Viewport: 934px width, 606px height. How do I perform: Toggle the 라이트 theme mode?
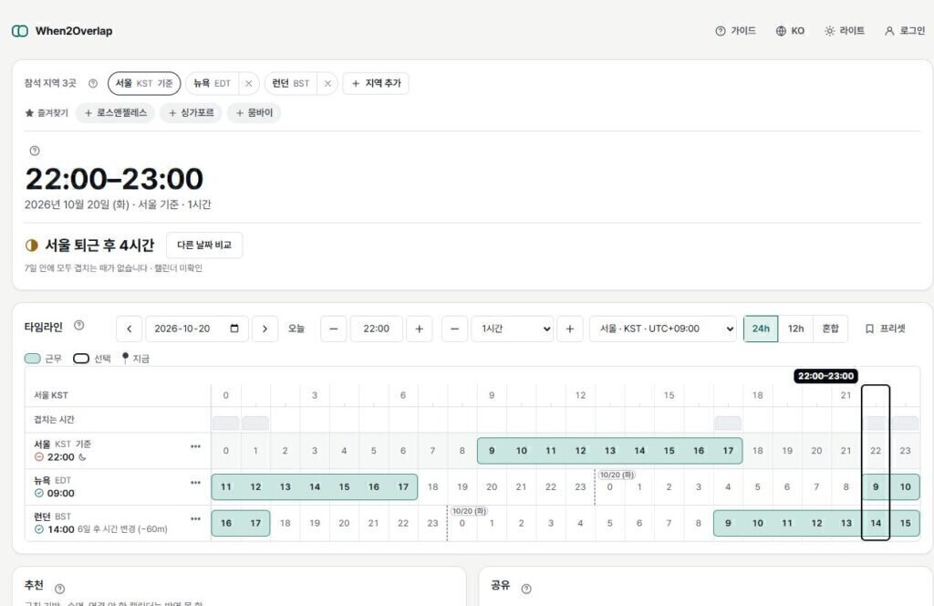click(844, 31)
